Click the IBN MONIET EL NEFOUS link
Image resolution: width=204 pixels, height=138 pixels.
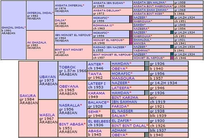pos(73,35)
